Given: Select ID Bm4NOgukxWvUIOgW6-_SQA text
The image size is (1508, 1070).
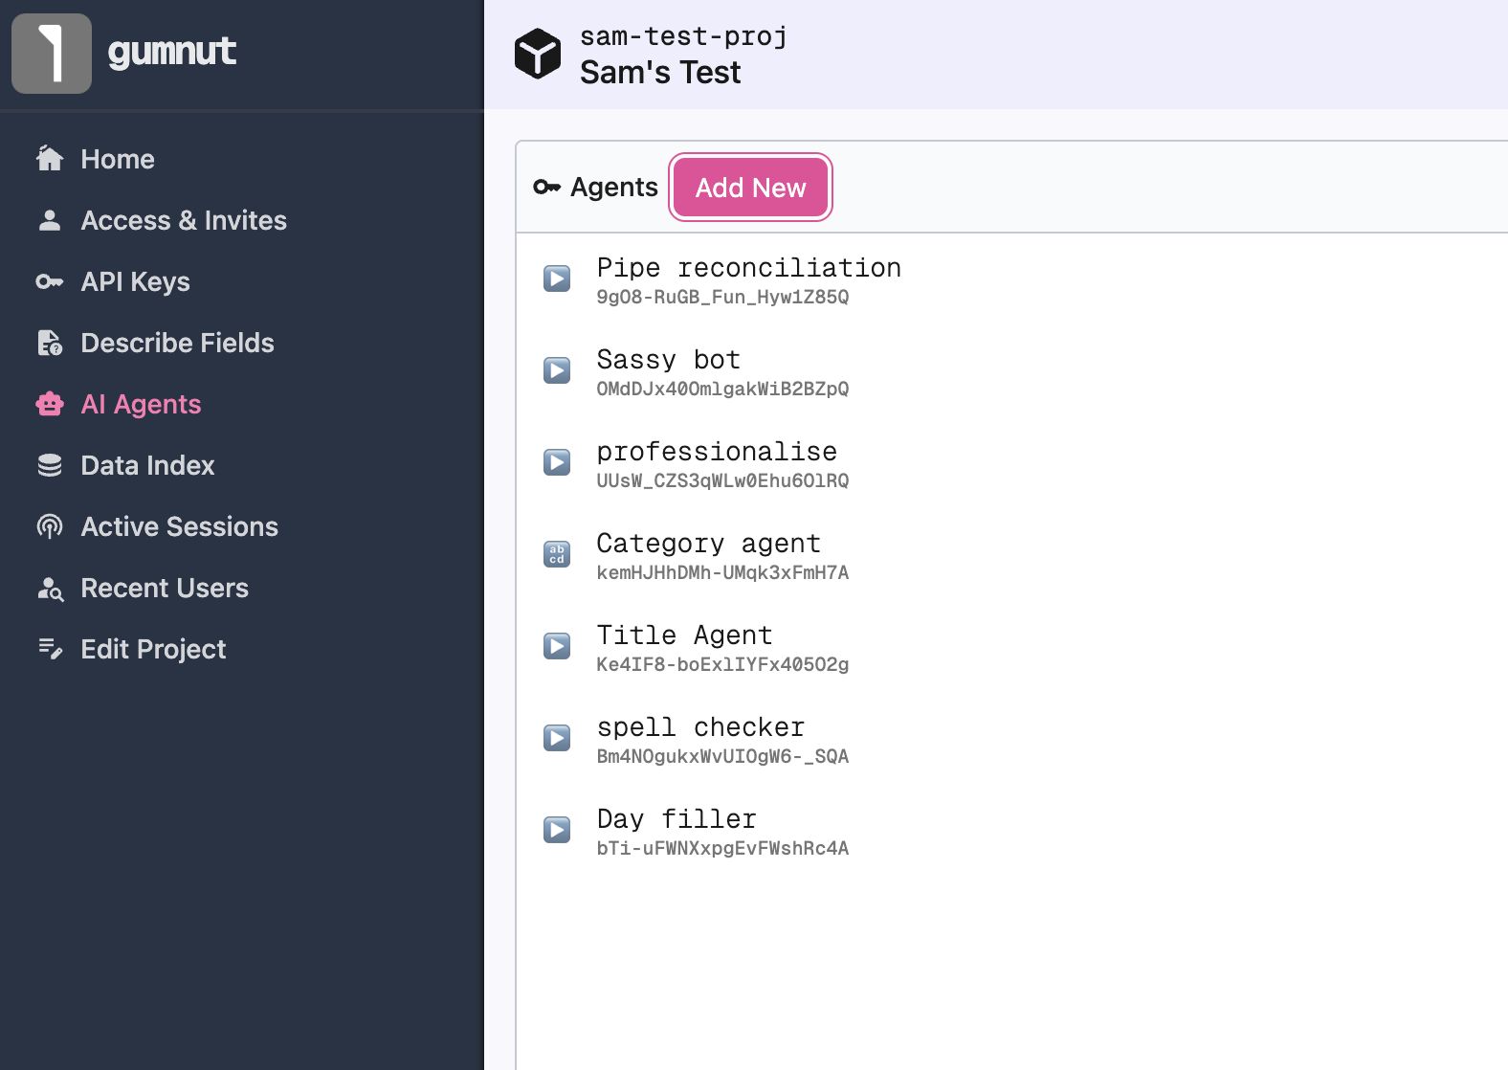Looking at the screenshot, I should (722, 756).
